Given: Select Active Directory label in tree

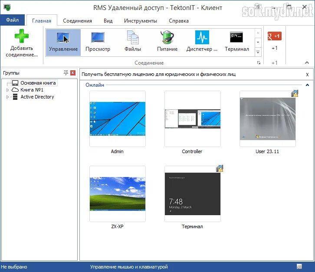Looking at the screenshot, I should click(37, 97).
